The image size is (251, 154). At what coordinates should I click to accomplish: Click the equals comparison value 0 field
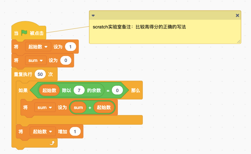[x=117, y=90]
